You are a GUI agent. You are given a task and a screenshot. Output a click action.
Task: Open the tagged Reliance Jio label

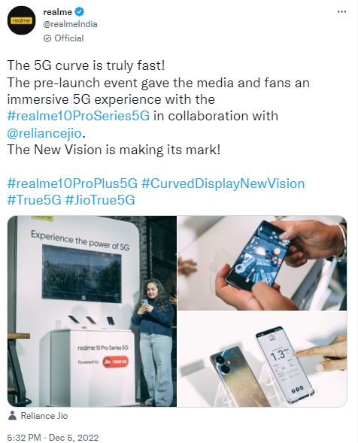(x=44, y=416)
